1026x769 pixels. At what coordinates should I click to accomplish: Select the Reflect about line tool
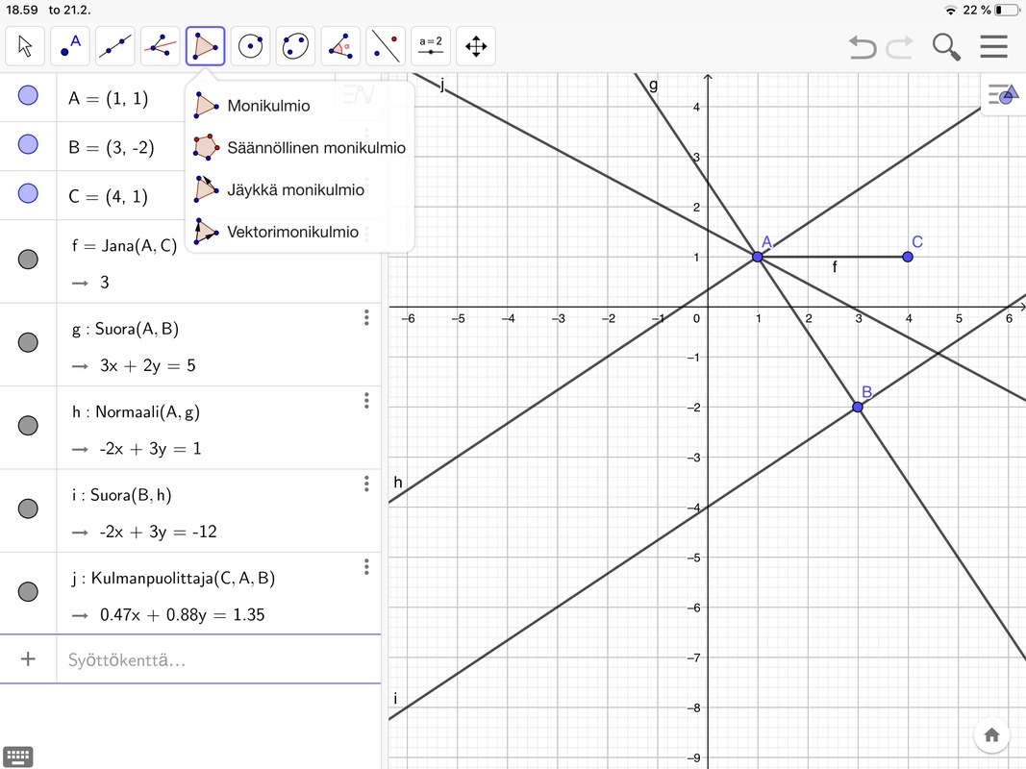point(386,46)
